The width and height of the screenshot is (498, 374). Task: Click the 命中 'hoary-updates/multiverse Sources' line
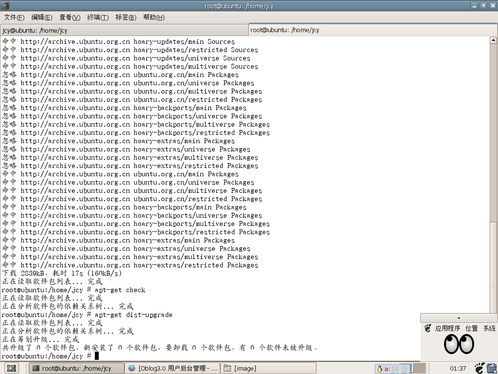pyautogui.click(x=130, y=66)
